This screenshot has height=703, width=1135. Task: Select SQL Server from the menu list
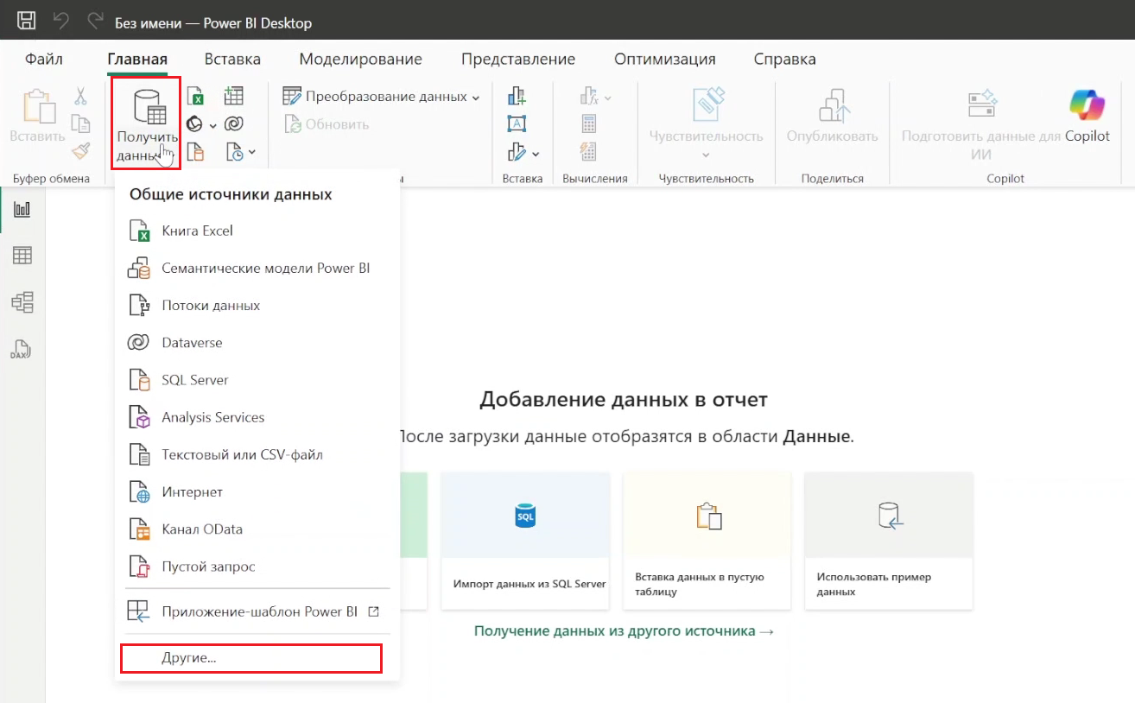click(257, 380)
